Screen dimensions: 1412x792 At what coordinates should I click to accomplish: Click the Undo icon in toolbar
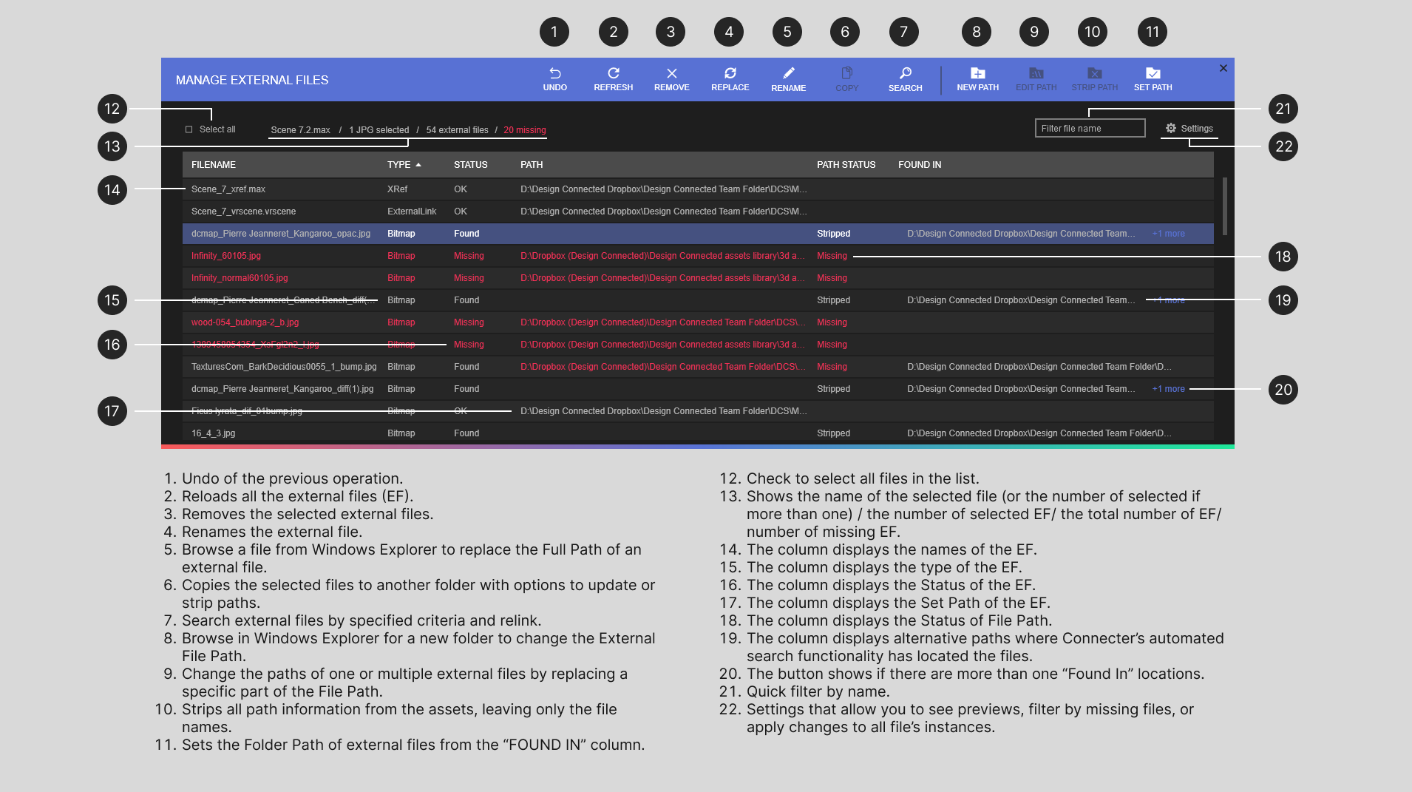click(554, 74)
